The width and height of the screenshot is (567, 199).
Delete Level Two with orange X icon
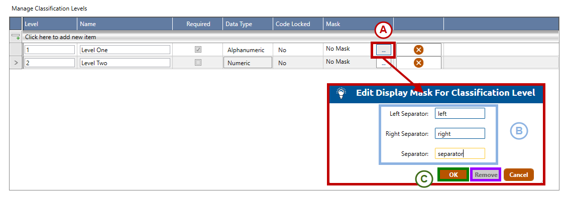419,63
